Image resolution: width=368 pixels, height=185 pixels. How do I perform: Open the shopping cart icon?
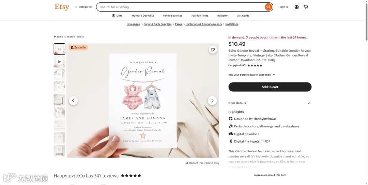tap(306, 7)
